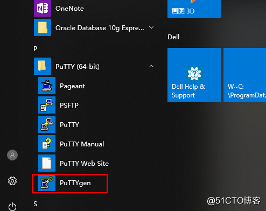
Task: Open the OneNote app icon
Action: pyautogui.click(x=43, y=8)
